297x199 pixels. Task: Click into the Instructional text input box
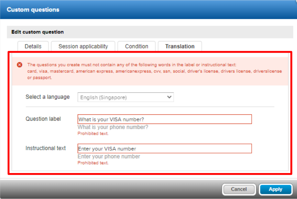pyautogui.click(x=164, y=148)
